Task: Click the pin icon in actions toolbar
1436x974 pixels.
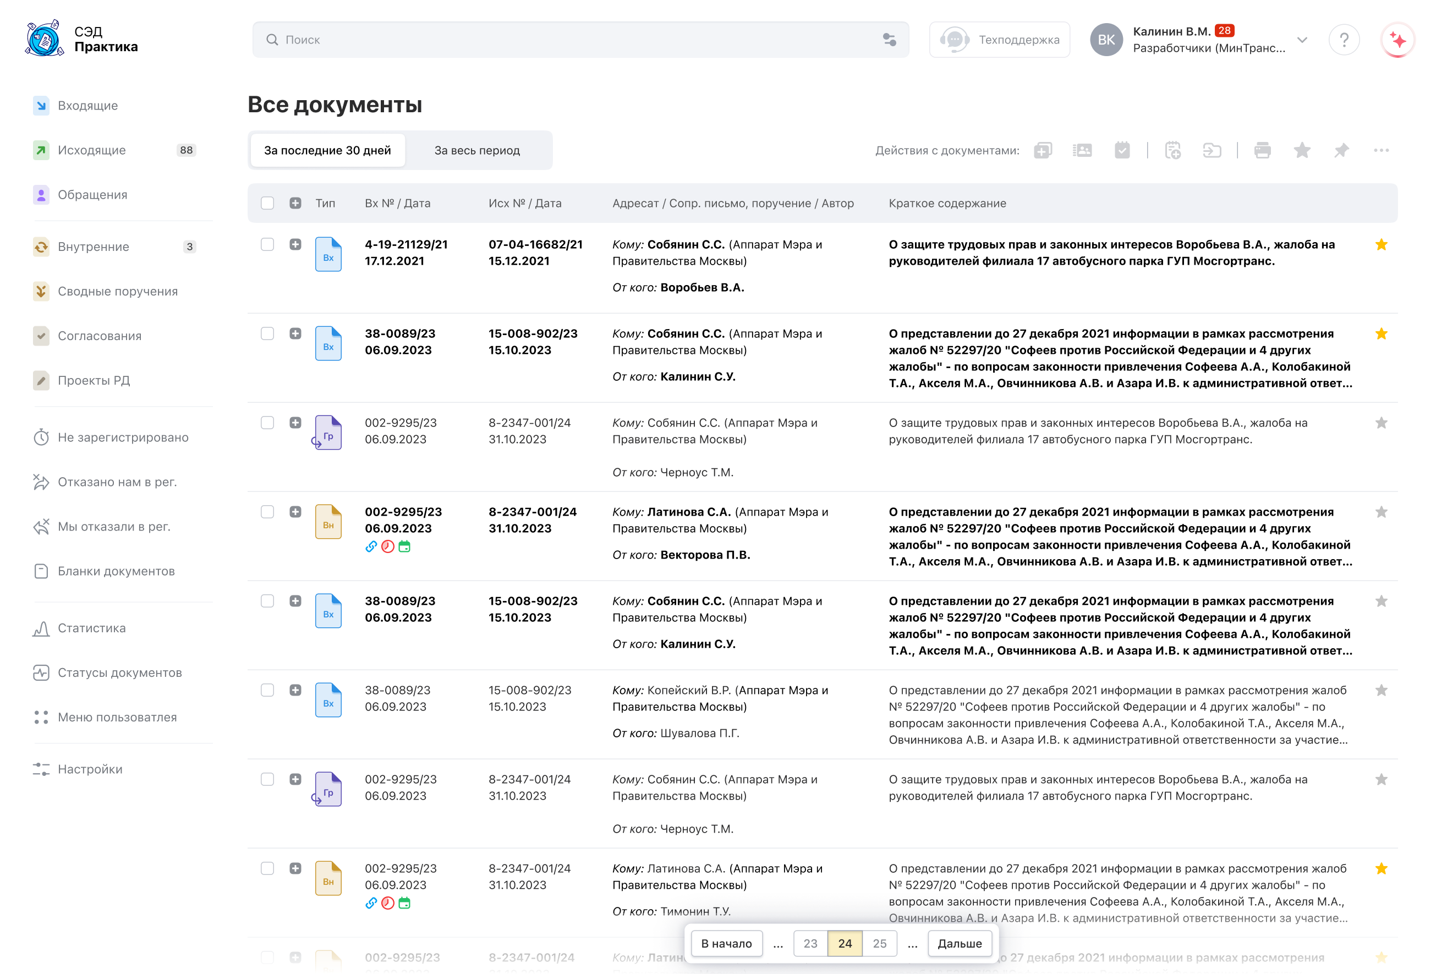Action: click(x=1341, y=150)
